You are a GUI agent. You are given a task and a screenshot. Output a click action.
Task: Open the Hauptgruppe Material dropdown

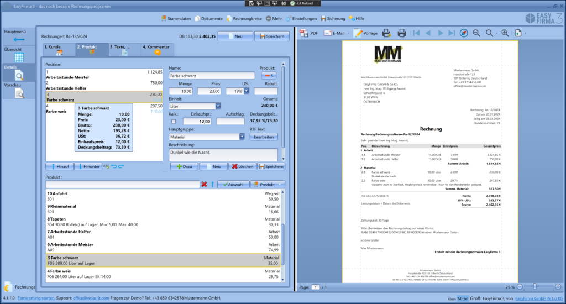click(x=242, y=137)
